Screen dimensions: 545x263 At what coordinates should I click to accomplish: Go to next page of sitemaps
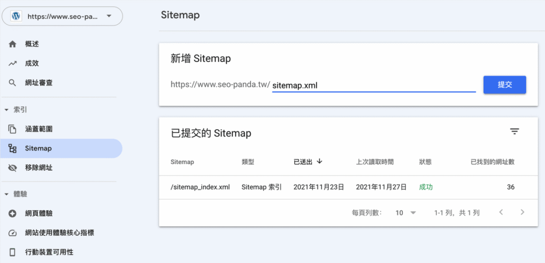pos(522,212)
